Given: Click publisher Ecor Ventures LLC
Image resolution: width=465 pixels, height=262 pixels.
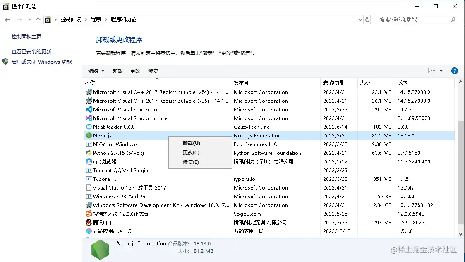Looking at the screenshot, I should pyautogui.click(x=255, y=144).
